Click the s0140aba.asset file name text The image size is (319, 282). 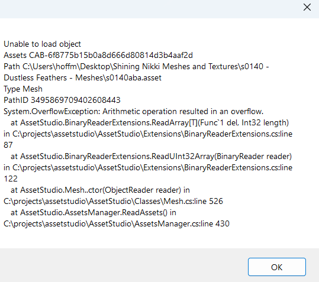point(134,78)
